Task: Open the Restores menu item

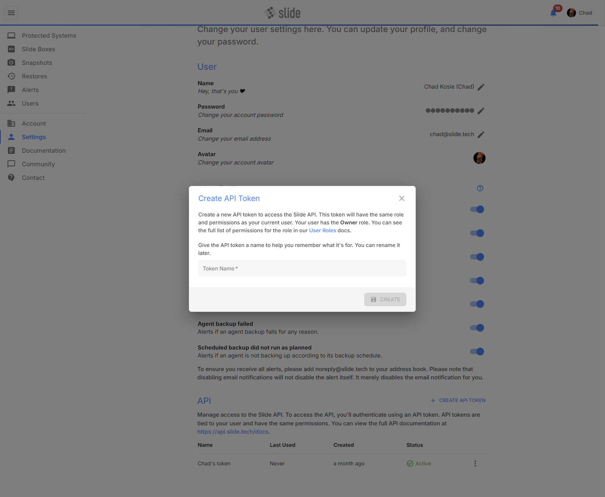Action: click(x=34, y=76)
